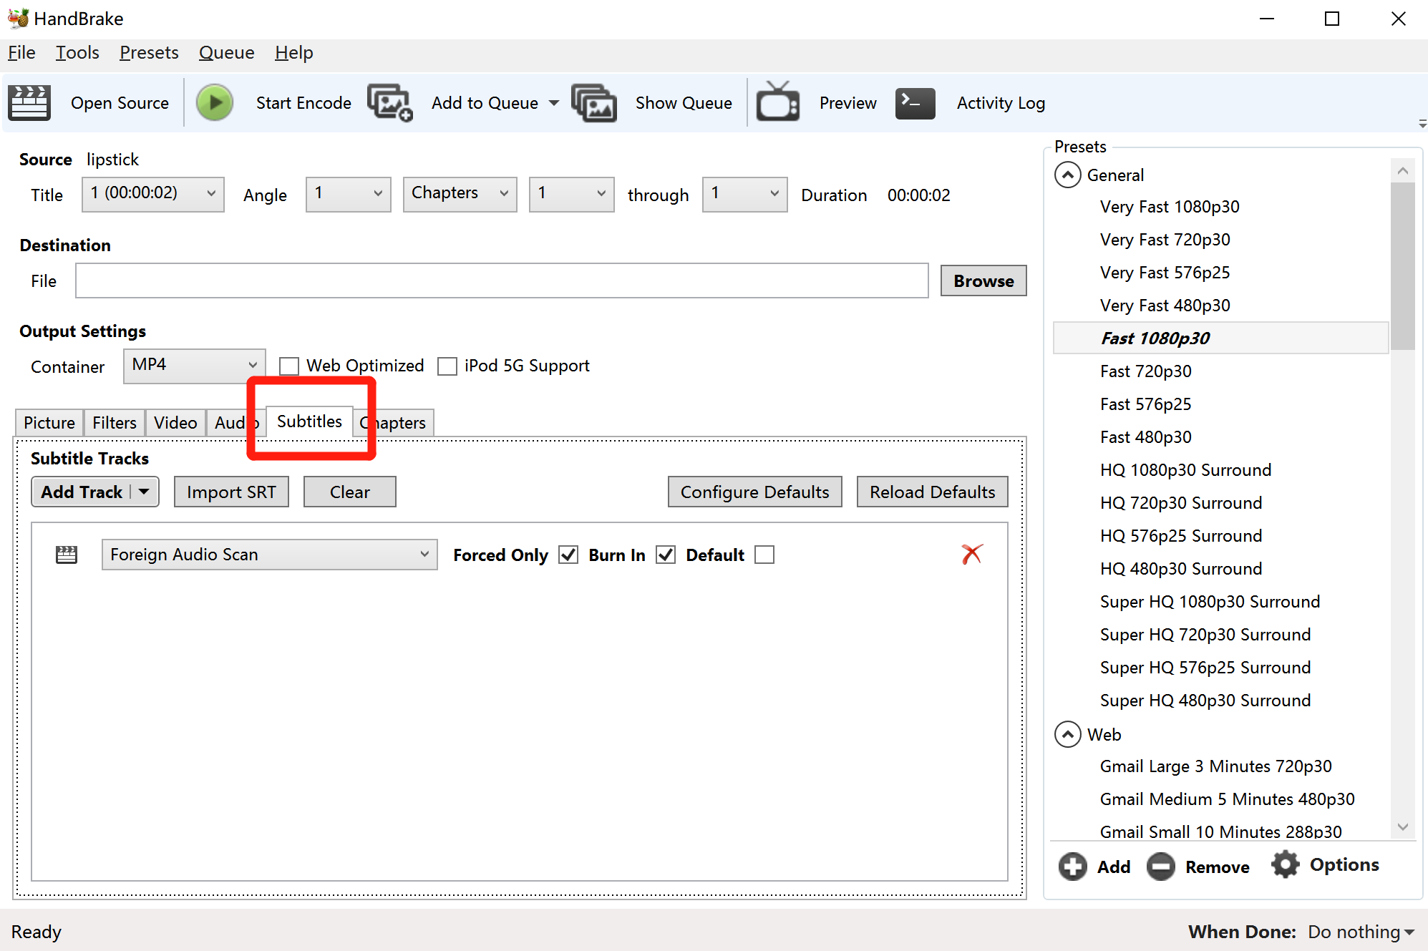Click the Import SRT button
1428x951 pixels.
(231, 492)
